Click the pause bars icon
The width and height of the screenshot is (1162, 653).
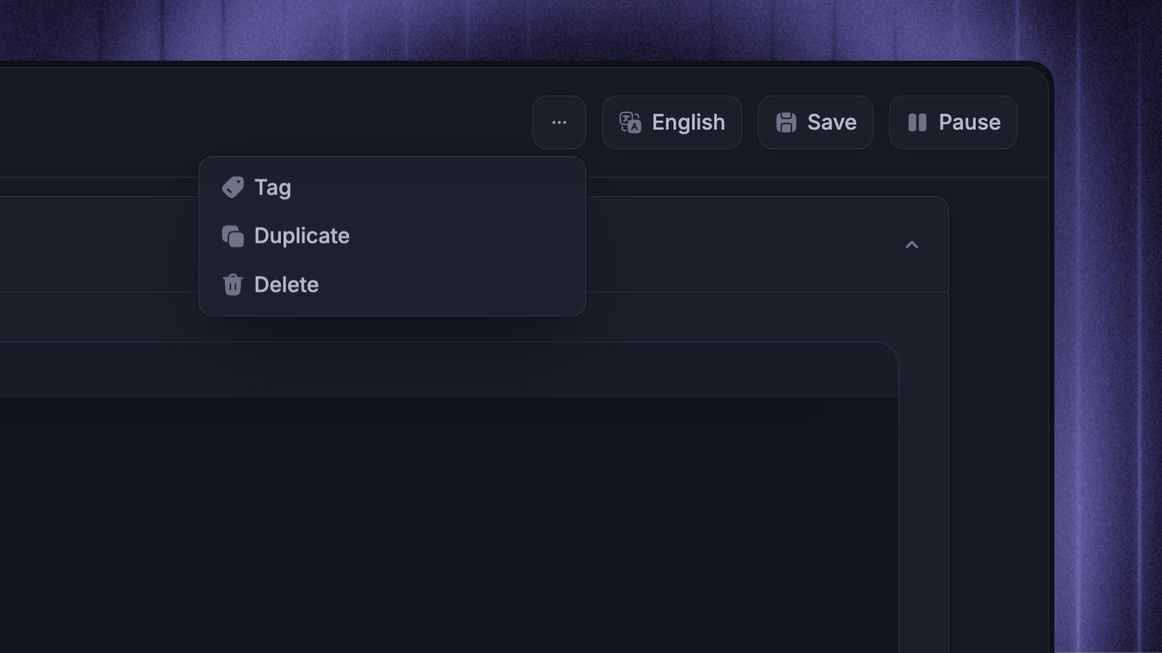pyautogui.click(x=917, y=123)
